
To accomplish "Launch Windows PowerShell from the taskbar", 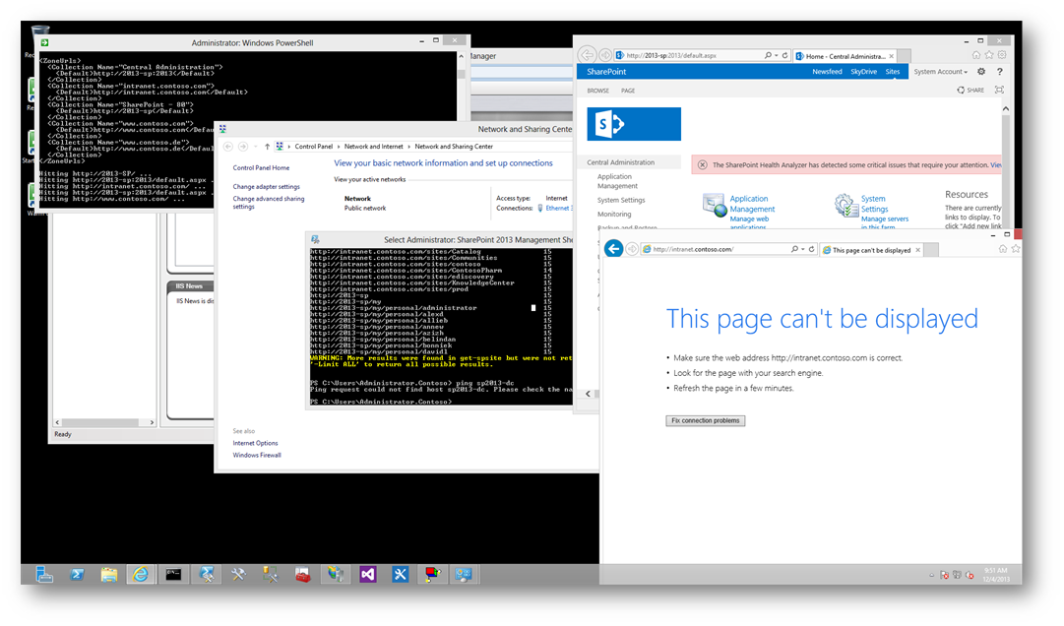I will pyautogui.click(x=77, y=575).
